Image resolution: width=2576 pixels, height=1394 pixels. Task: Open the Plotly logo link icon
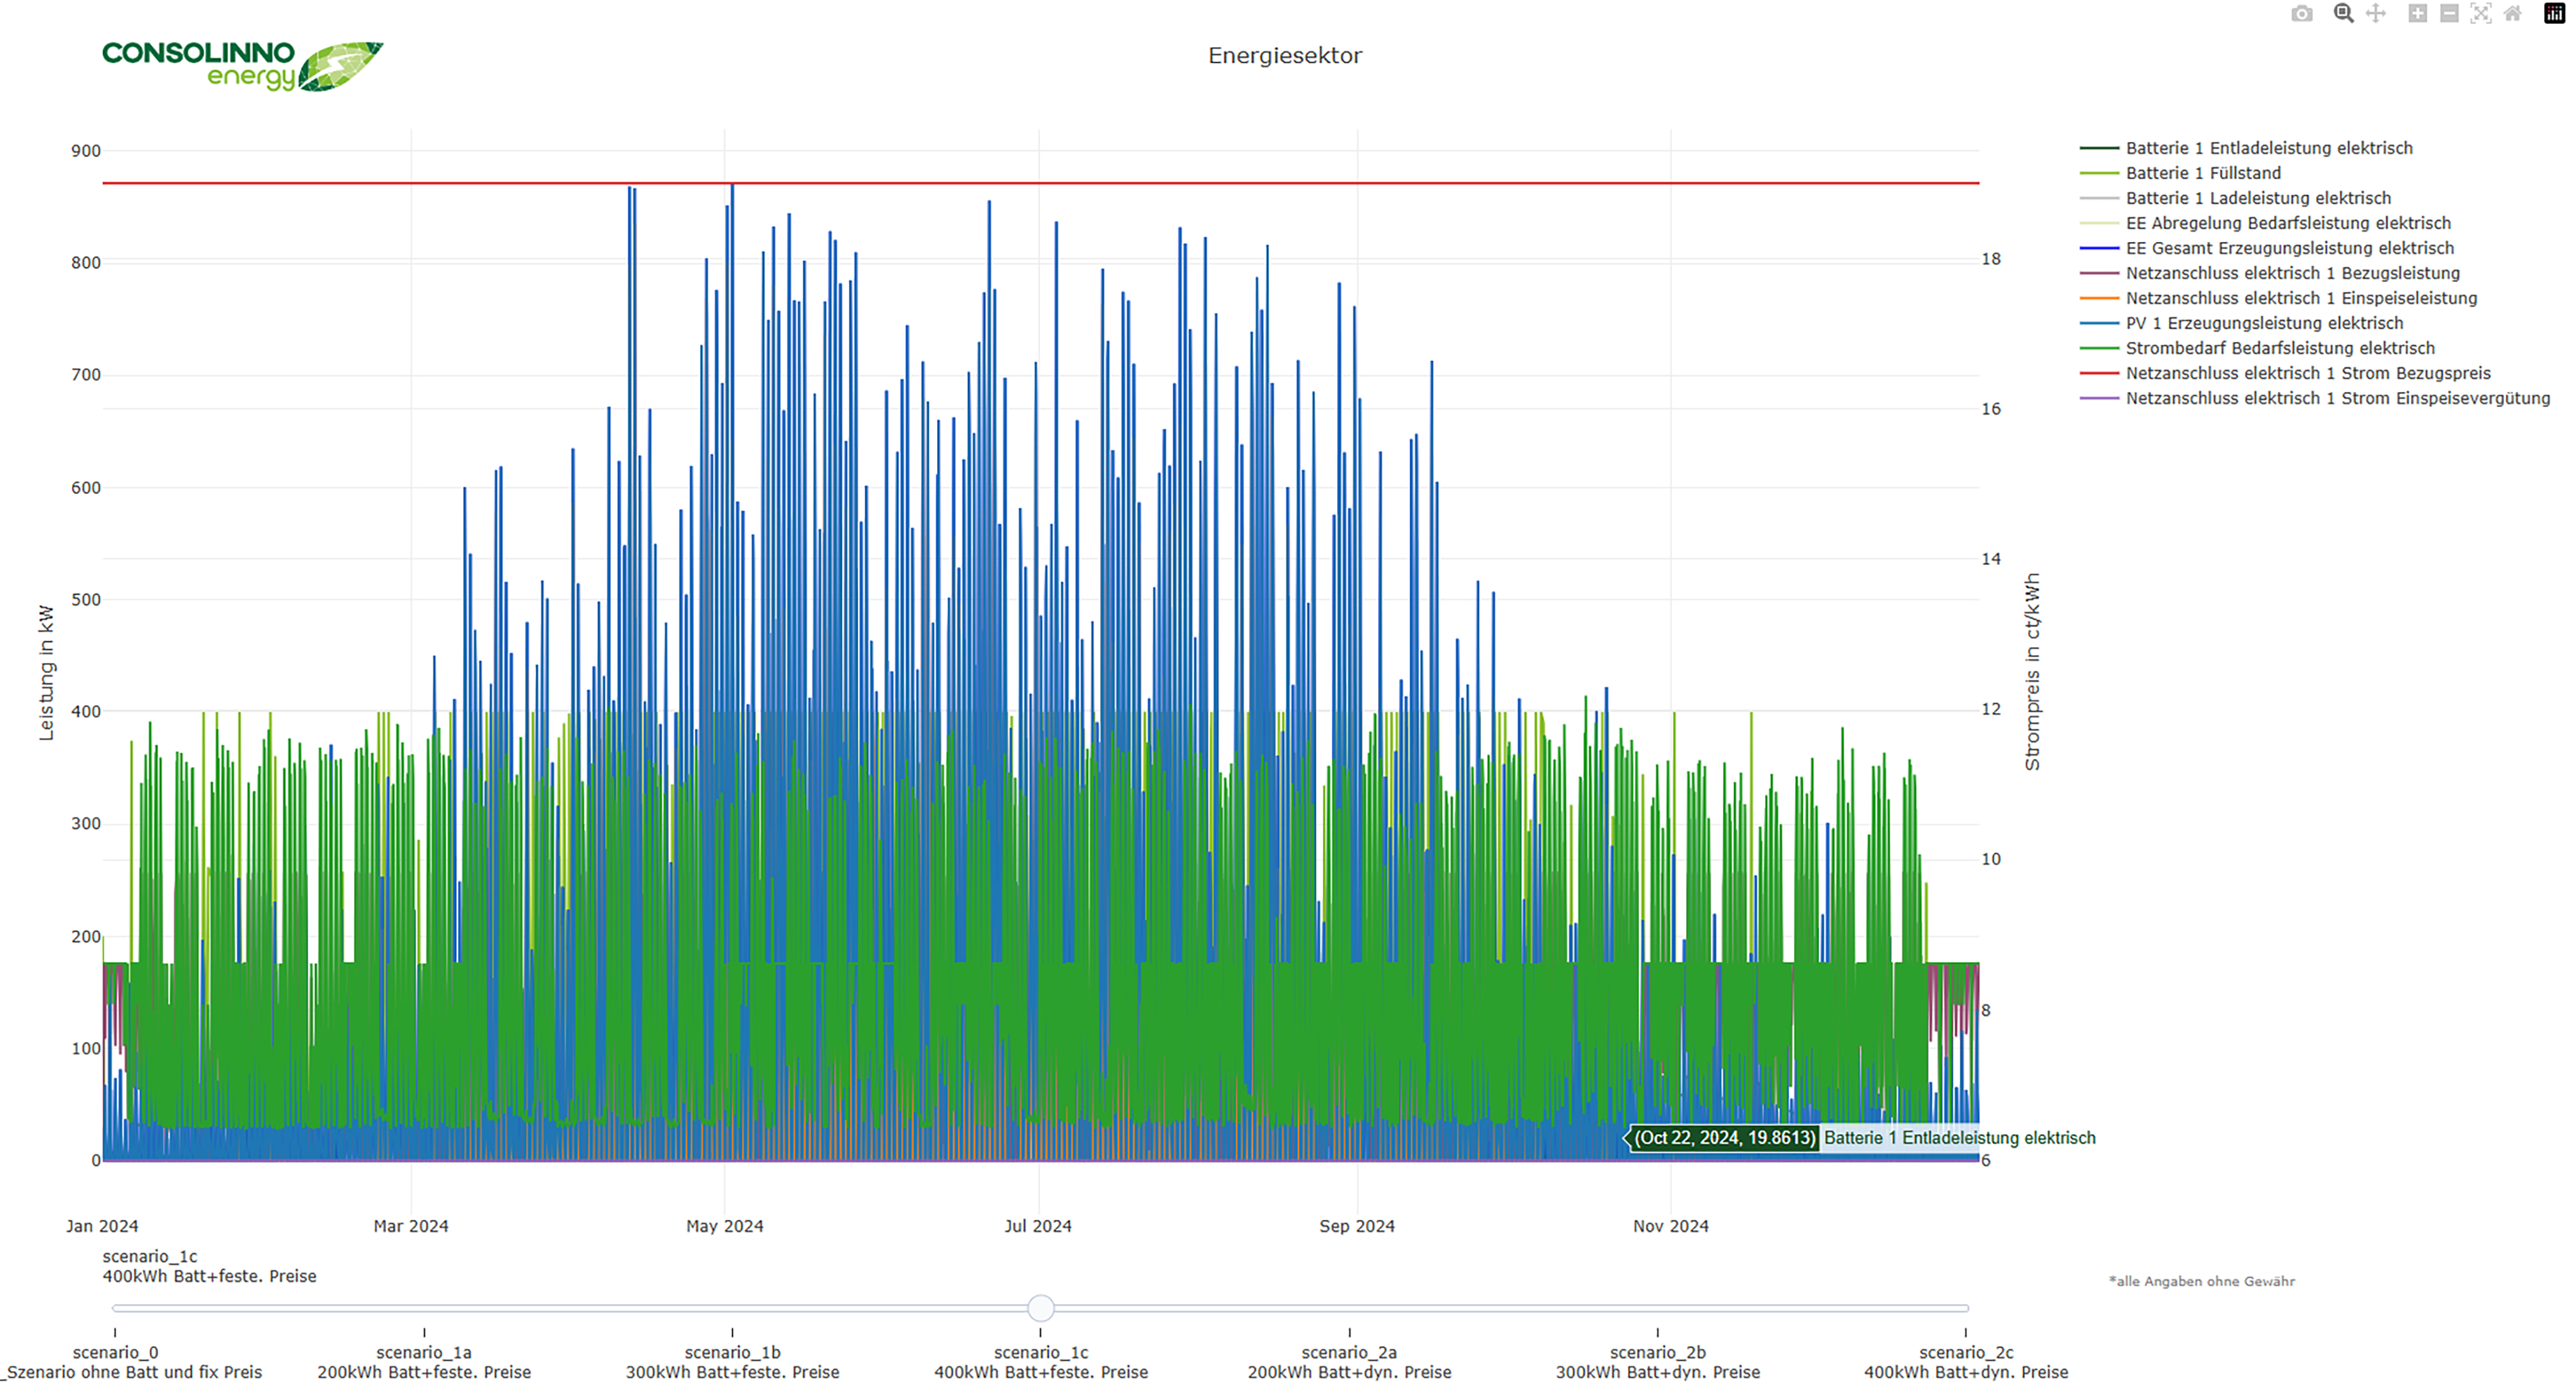click(x=2554, y=13)
